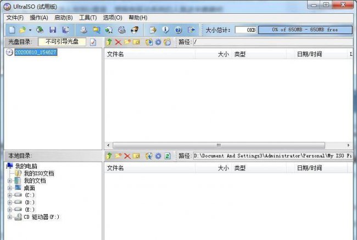This screenshot has width=357, height=240.
Task: Click the blue gear icon in disc pane toolbar
Action: click(x=158, y=42)
